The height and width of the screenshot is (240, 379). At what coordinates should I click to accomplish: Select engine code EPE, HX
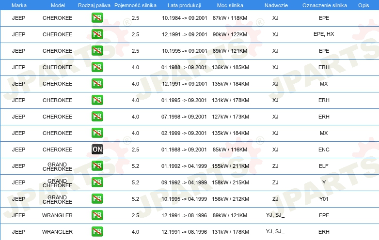click(324, 34)
